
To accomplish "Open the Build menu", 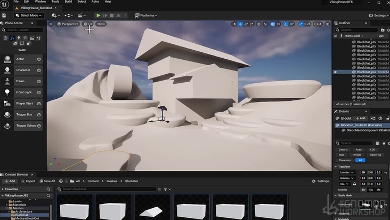I will click(68, 2).
